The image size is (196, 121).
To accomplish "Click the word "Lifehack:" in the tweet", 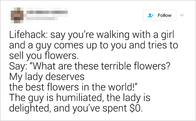I will click(x=28, y=35).
